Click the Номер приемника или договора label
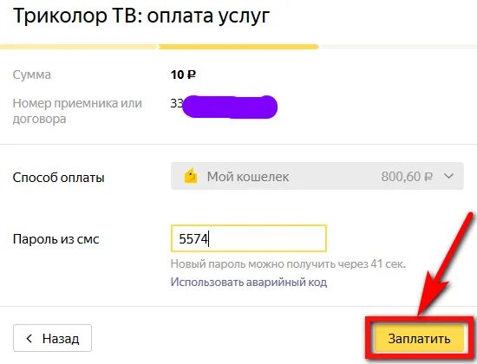This screenshot has height=364, width=477. coord(77,111)
